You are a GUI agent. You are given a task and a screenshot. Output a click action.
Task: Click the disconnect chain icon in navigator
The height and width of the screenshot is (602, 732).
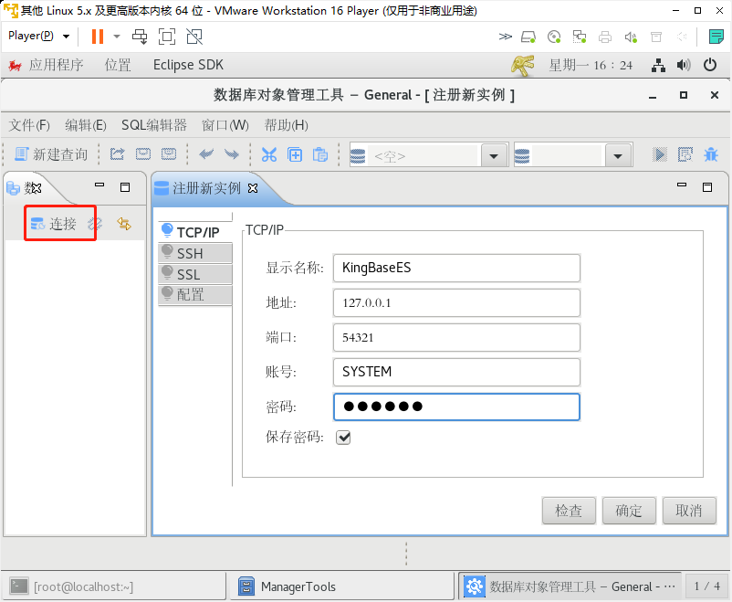click(95, 224)
